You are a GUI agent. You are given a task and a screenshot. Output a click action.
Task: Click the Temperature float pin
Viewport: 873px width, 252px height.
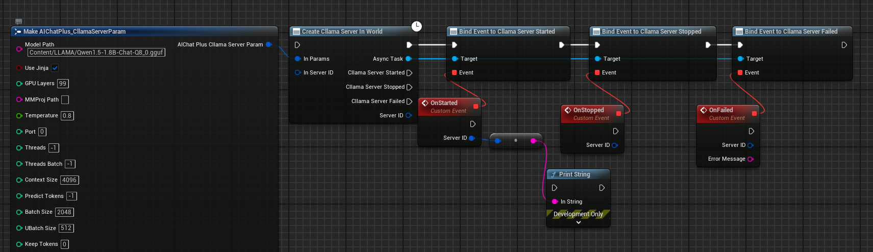(x=19, y=116)
